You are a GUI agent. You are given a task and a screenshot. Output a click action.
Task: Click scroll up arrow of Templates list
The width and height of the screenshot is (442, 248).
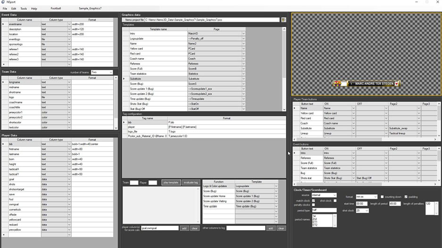click(284, 29)
